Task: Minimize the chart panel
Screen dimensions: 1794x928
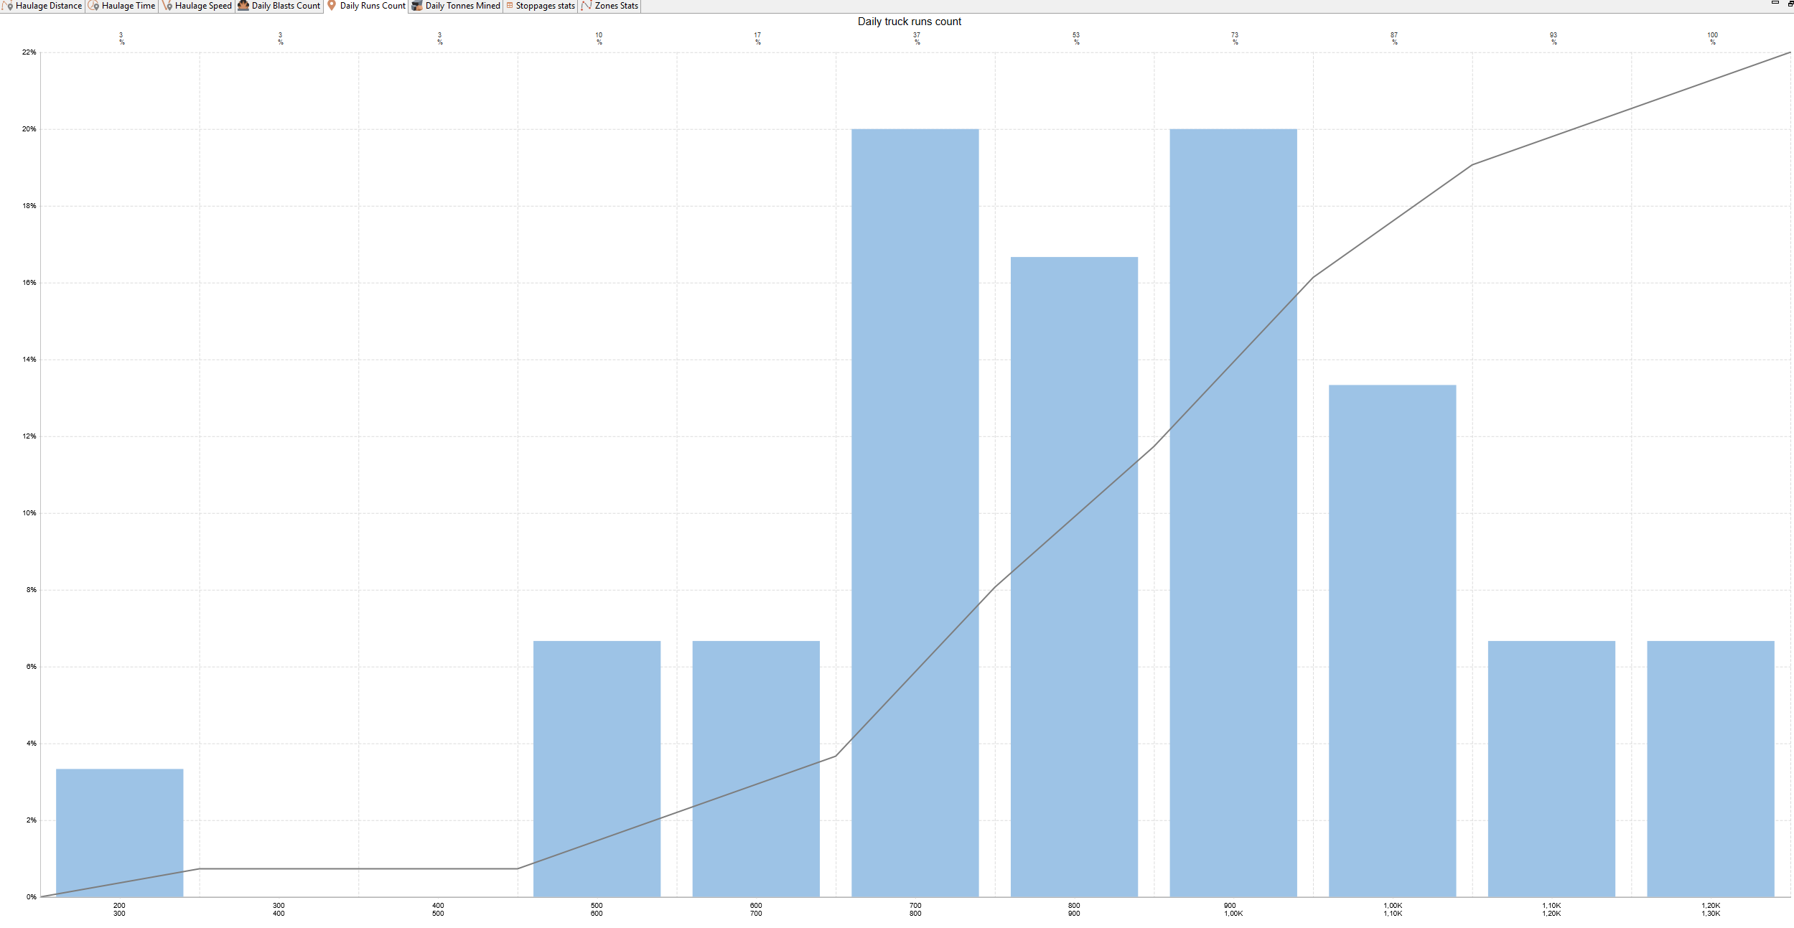Action: pyautogui.click(x=1775, y=4)
